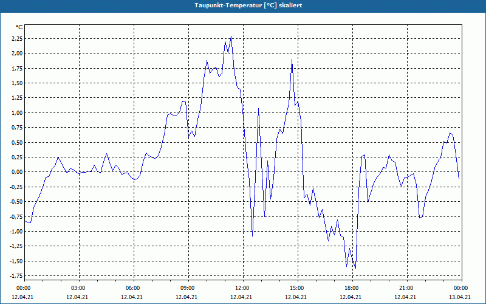Click the '03:00' time axis label

[x=80, y=288]
